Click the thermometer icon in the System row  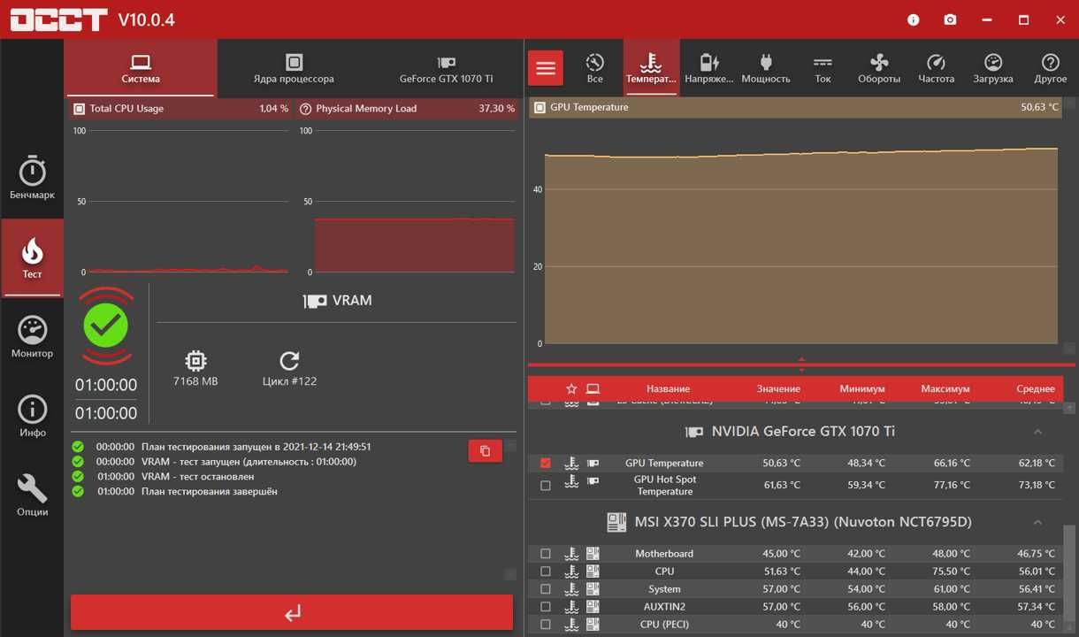[571, 589]
